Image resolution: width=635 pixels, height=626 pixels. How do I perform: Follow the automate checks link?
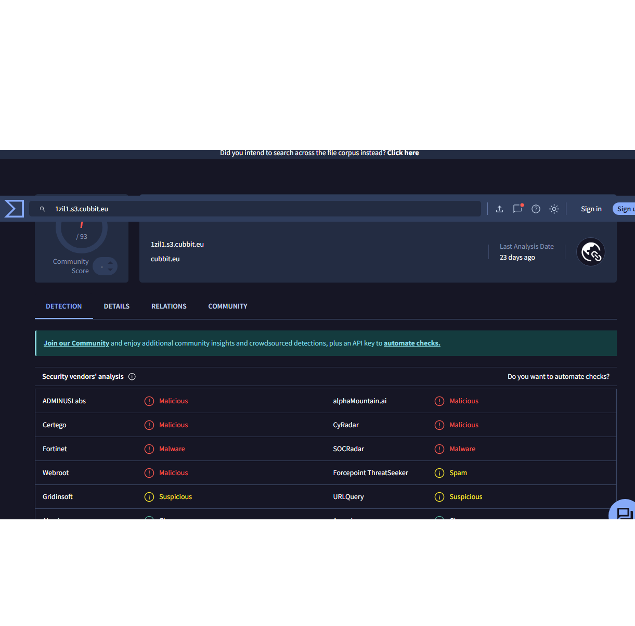click(x=411, y=343)
